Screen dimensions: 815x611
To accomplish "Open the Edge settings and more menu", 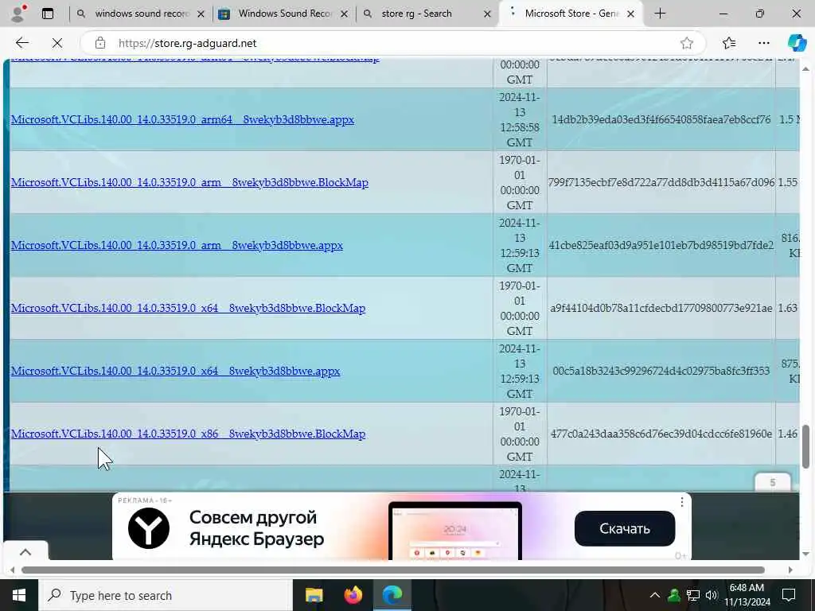I will [763, 43].
